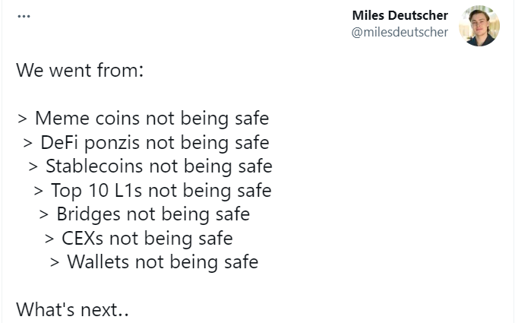This screenshot has width=515, height=323.
Task: Click the ">" marker before "Meme coins"
Action: (23, 119)
